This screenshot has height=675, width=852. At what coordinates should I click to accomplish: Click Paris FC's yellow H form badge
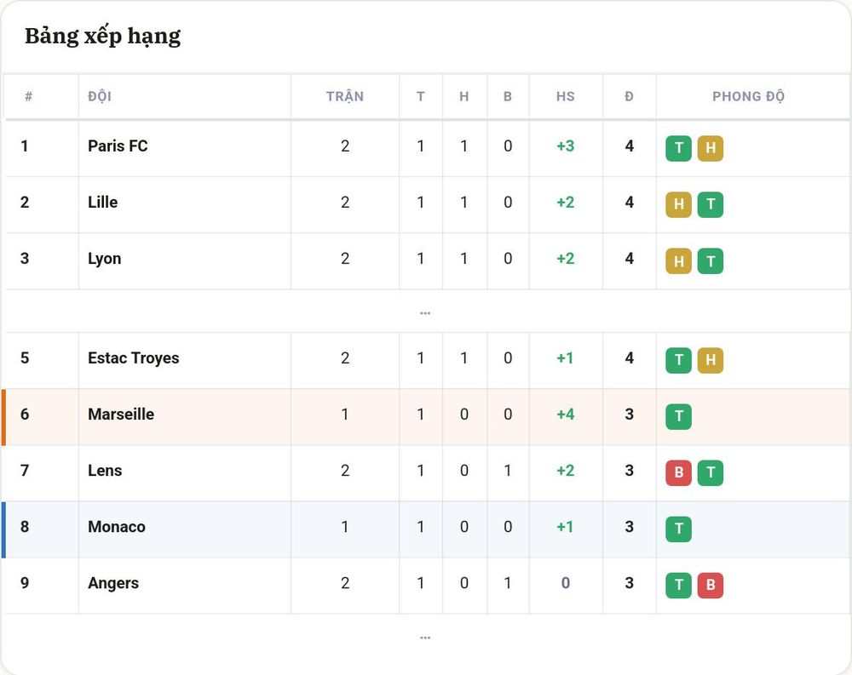711,148
